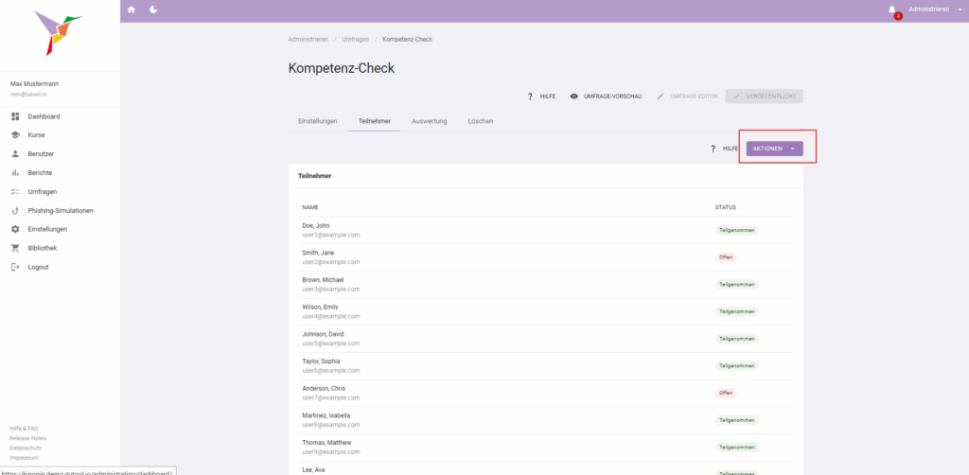
Task: Click the Bibliothek cart icon
Action: [15, 248]
